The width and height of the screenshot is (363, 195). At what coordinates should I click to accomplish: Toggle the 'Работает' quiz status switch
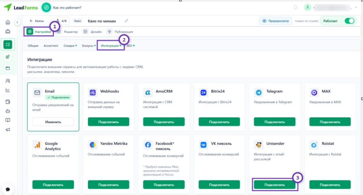349,21
